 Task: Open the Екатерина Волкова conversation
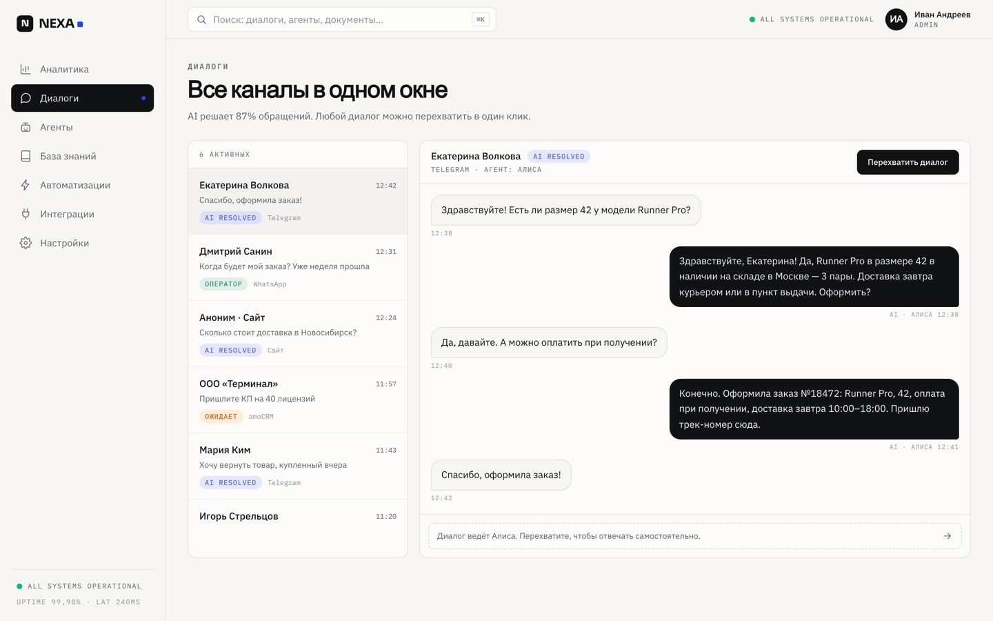coord(298,201)
